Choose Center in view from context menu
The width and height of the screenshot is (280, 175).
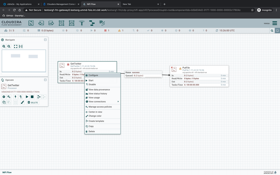pyautogui.click(x=102, y=112)
